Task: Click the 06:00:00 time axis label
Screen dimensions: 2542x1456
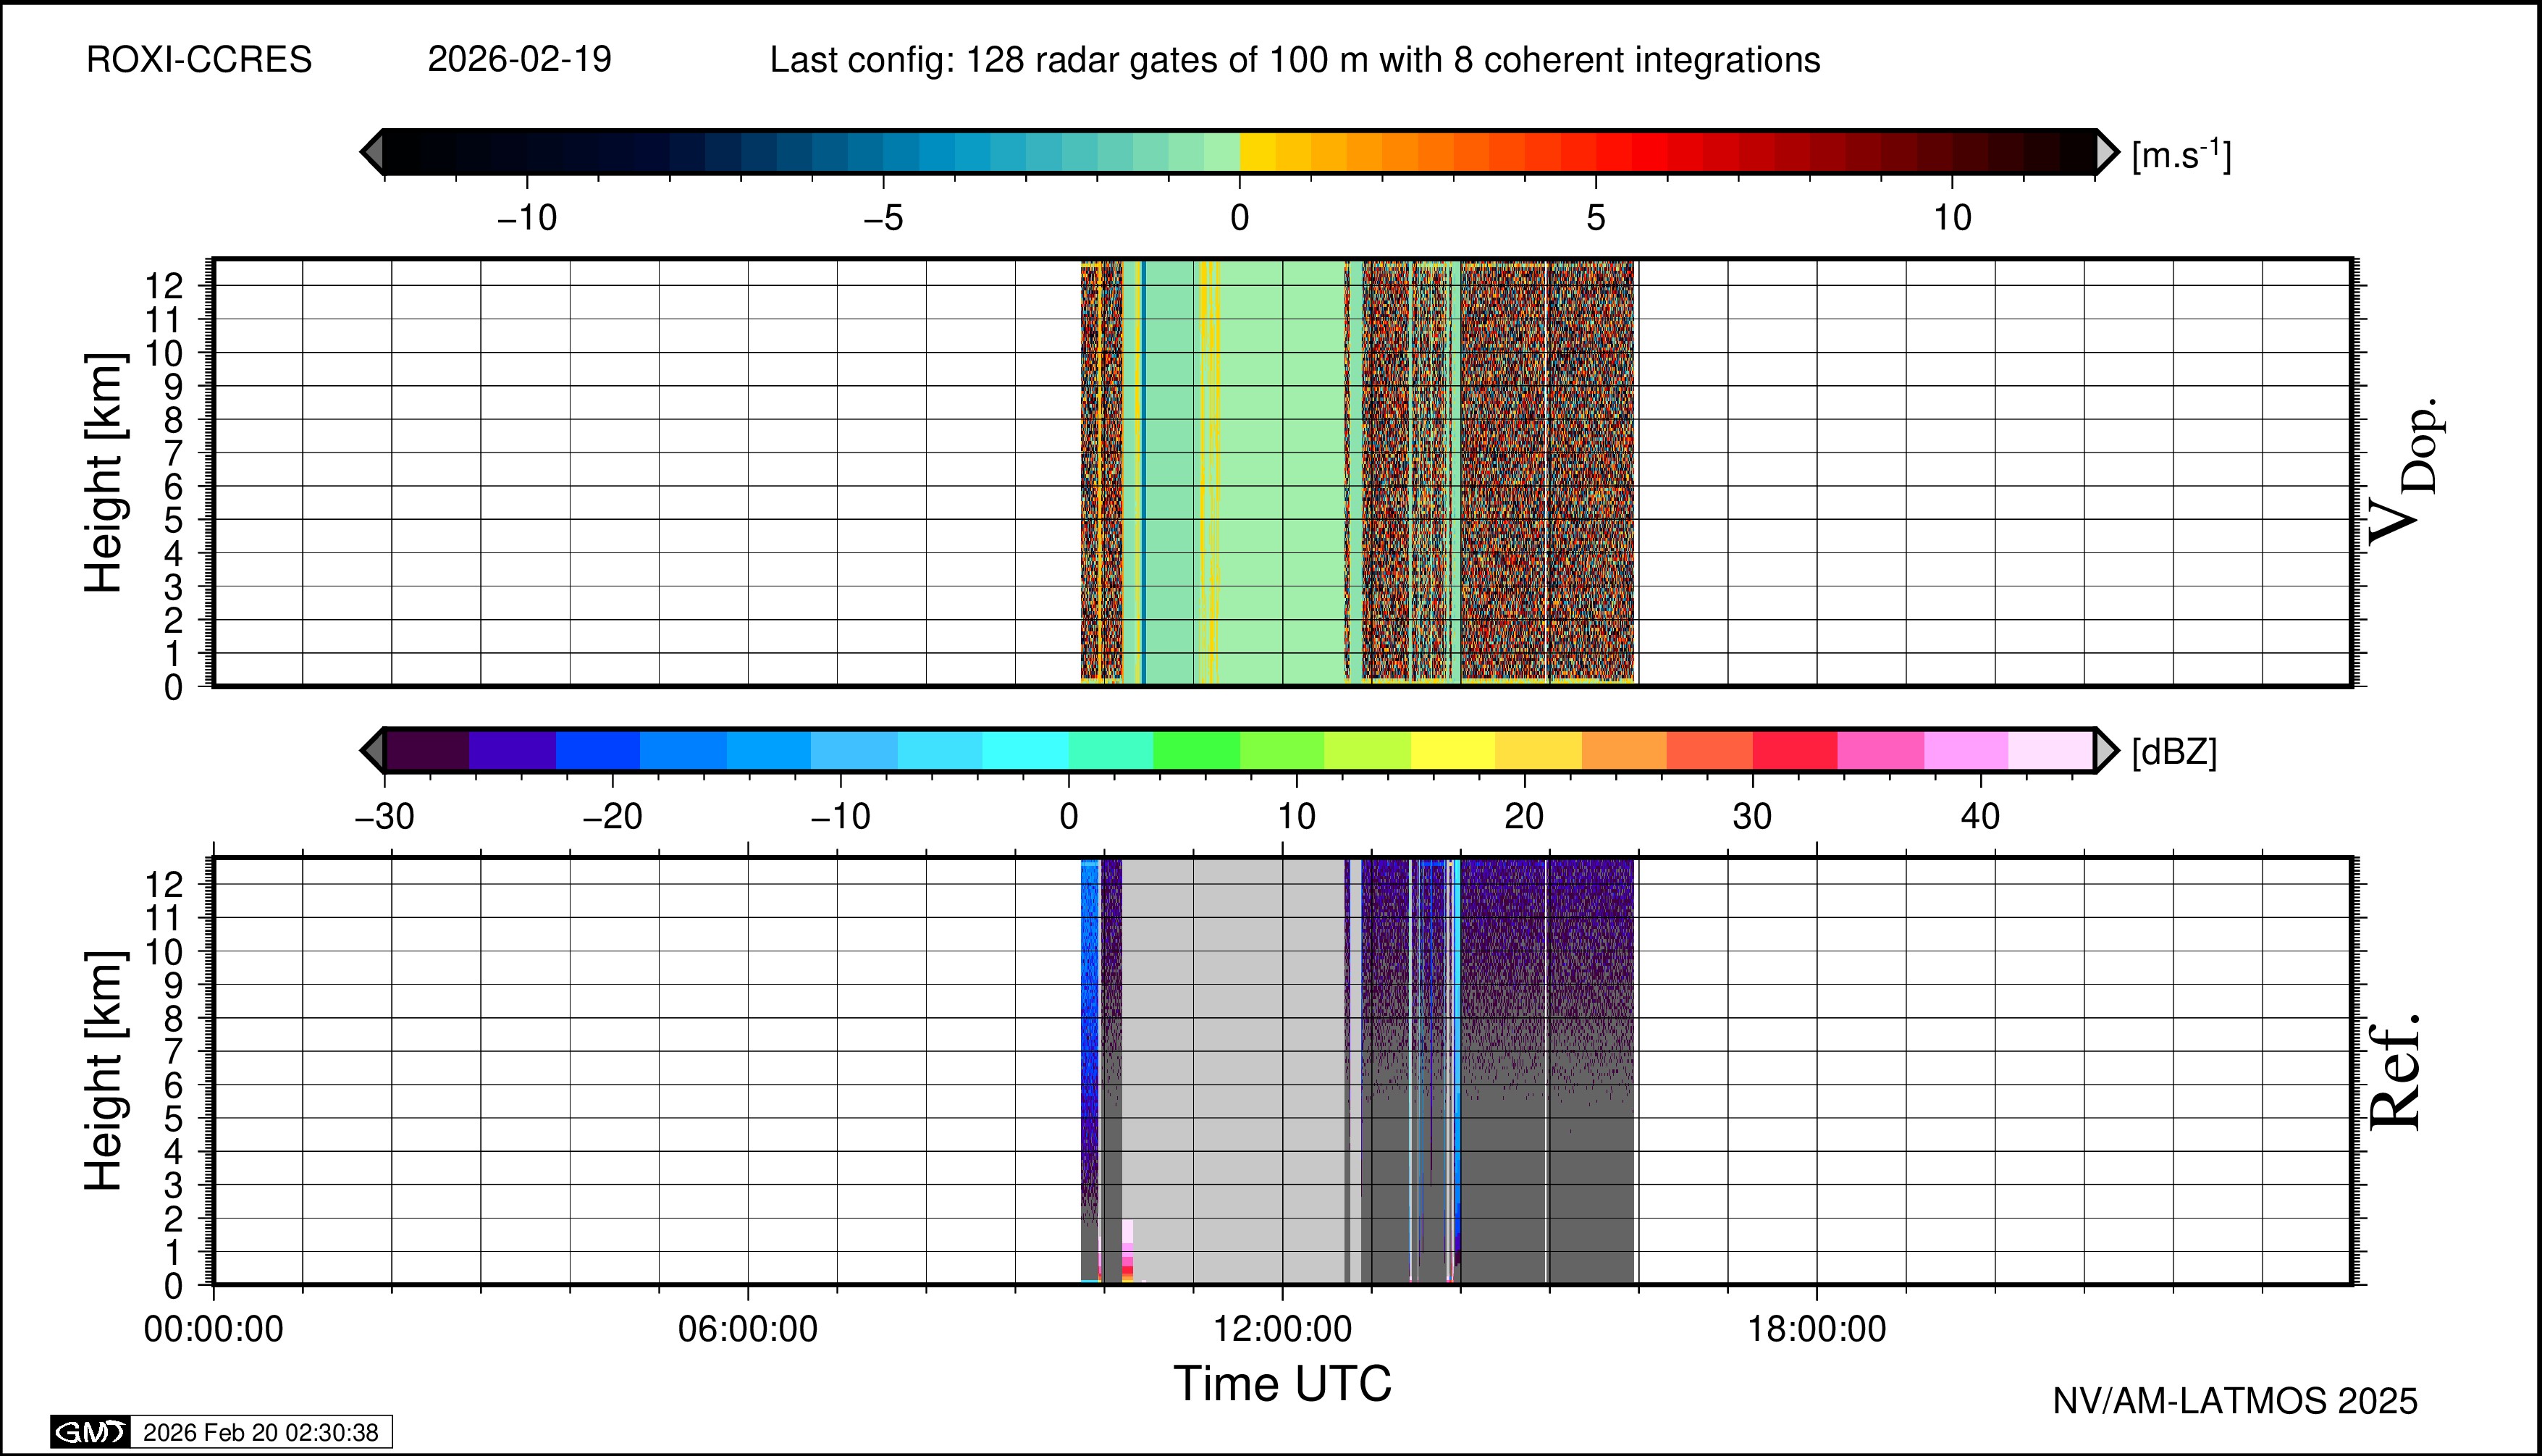Action: tap(748, 1329)
